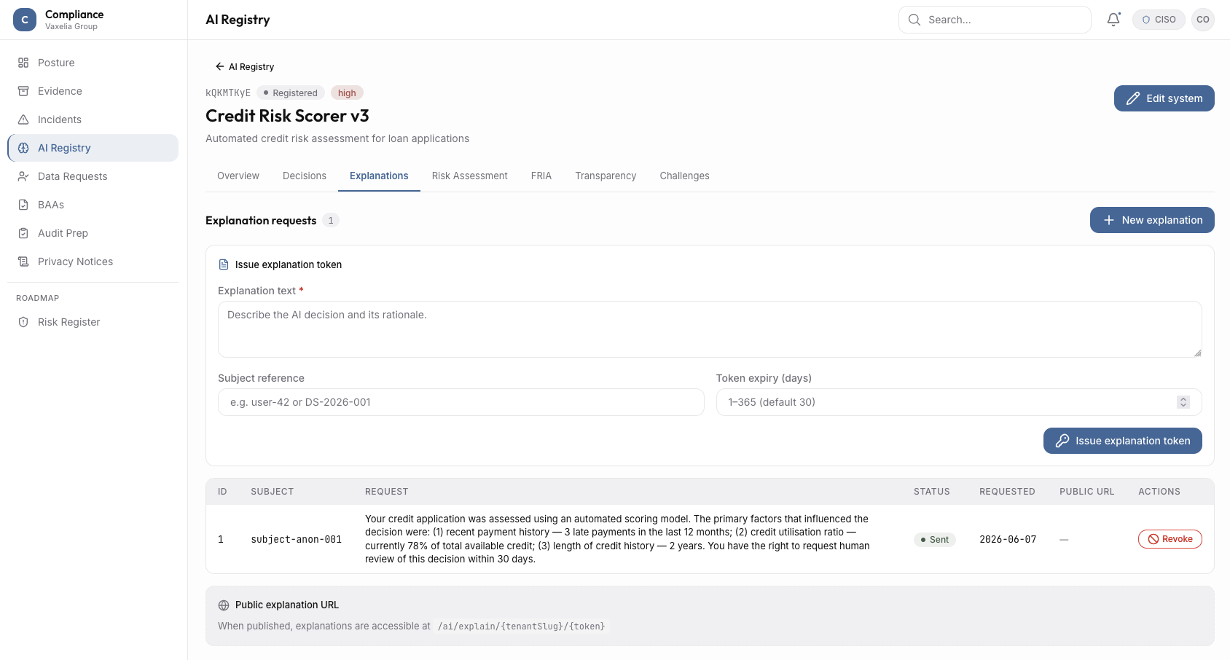Click the Issue explanation token document icon
The width and height of the screenshot is (1230, 660).
pyautogui.click(x=224, y=264)
